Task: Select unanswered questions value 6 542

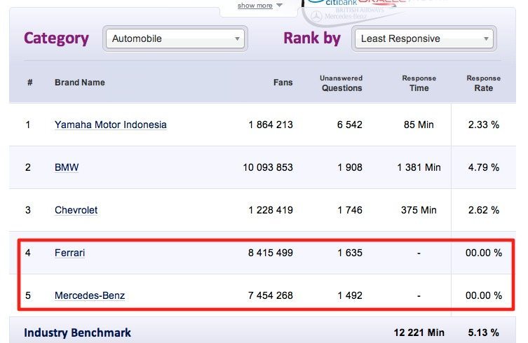Action: point(350,125)
